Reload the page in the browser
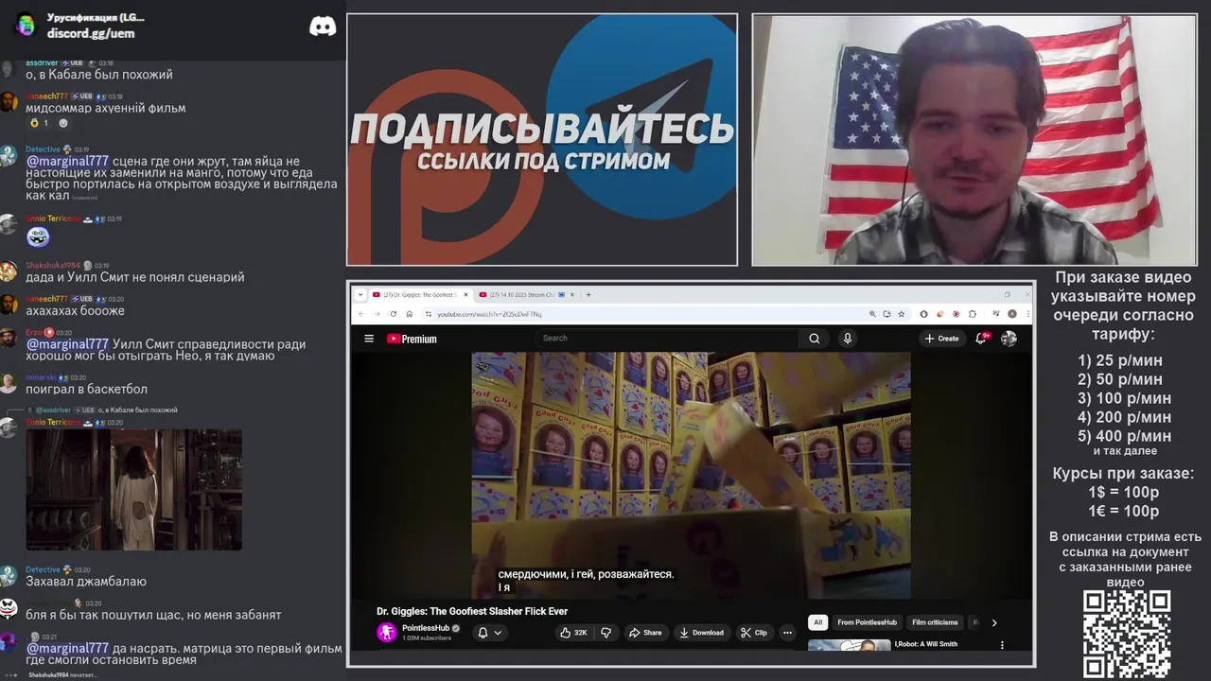Viewport: 1211px width, 681px height. (x=394, y=314)
